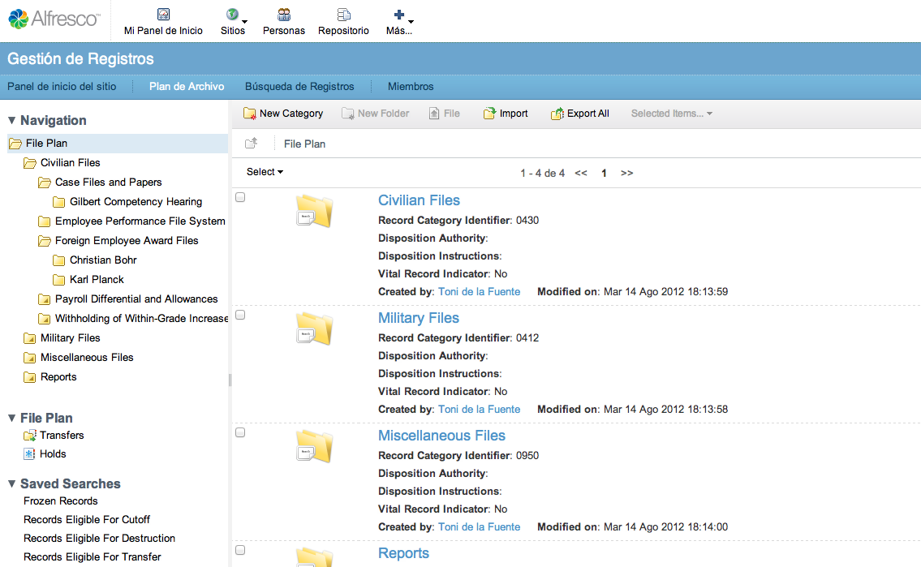The width and height of the screenshot is (921, 567).
Task: Open the Miembros tab
Action: point(411,86)
